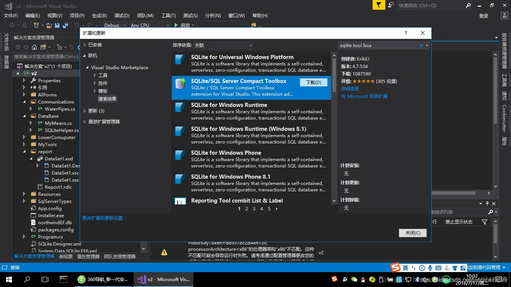Screen dimensions: 511x287
Task: Collapse the v2 project node
Action: [x=18, y=74]
